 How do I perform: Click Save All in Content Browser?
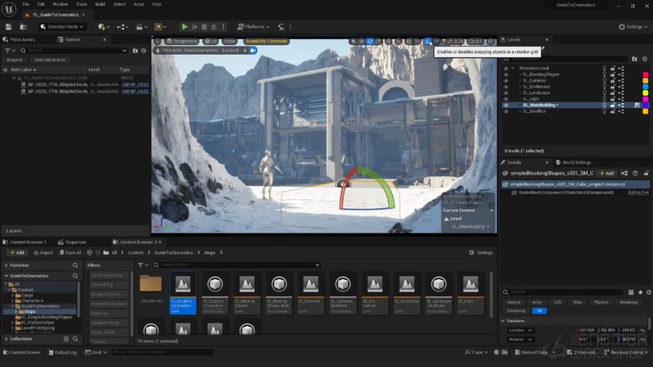tap(70, 253)
